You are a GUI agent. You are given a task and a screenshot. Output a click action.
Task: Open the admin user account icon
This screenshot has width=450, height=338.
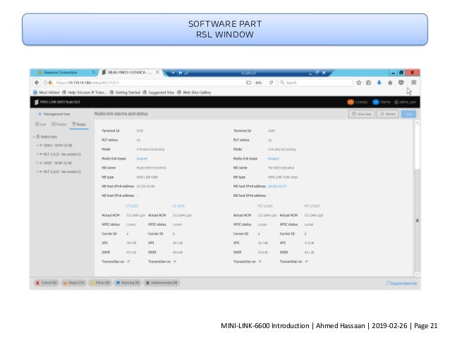[396, 102]
